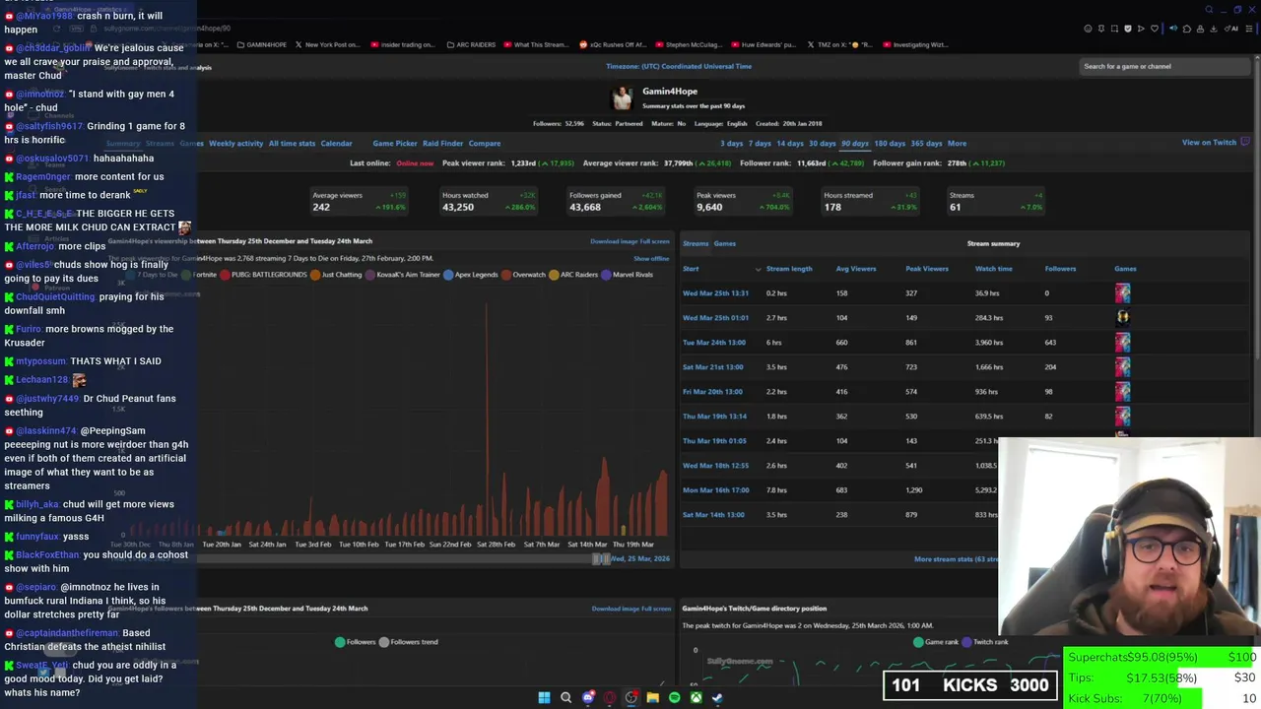Open Steam from the taskbar
Image resolution: width=1261 pixels, height=709 pixels.
click(717, 697)
